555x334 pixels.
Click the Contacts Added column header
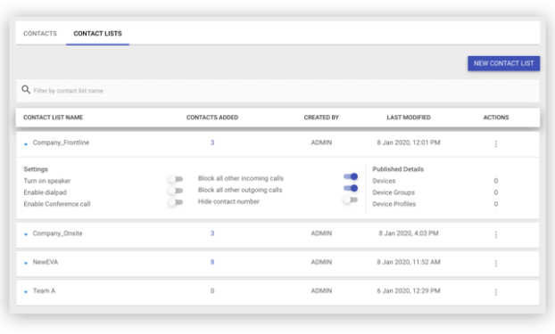click(x=212, y=118)
